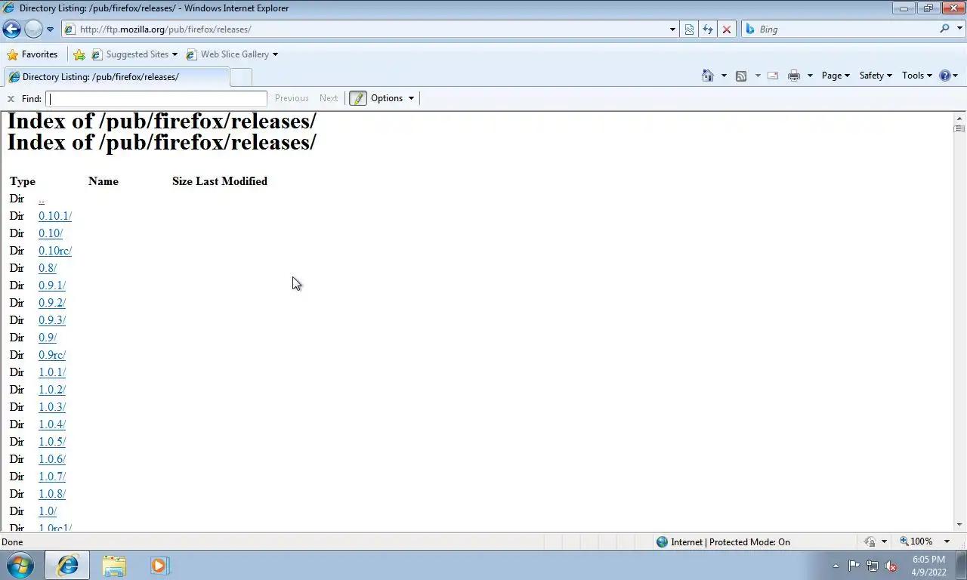Open the Find bar Options dropdown
Viewport: 967px width, 580px height.
[x=393, y=98]
